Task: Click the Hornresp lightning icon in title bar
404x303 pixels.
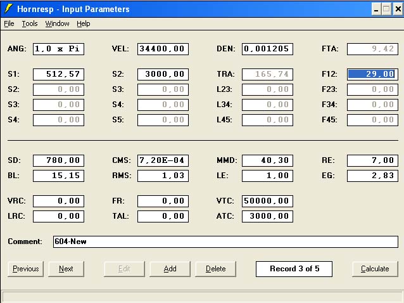Action: [x=8, y=8]
